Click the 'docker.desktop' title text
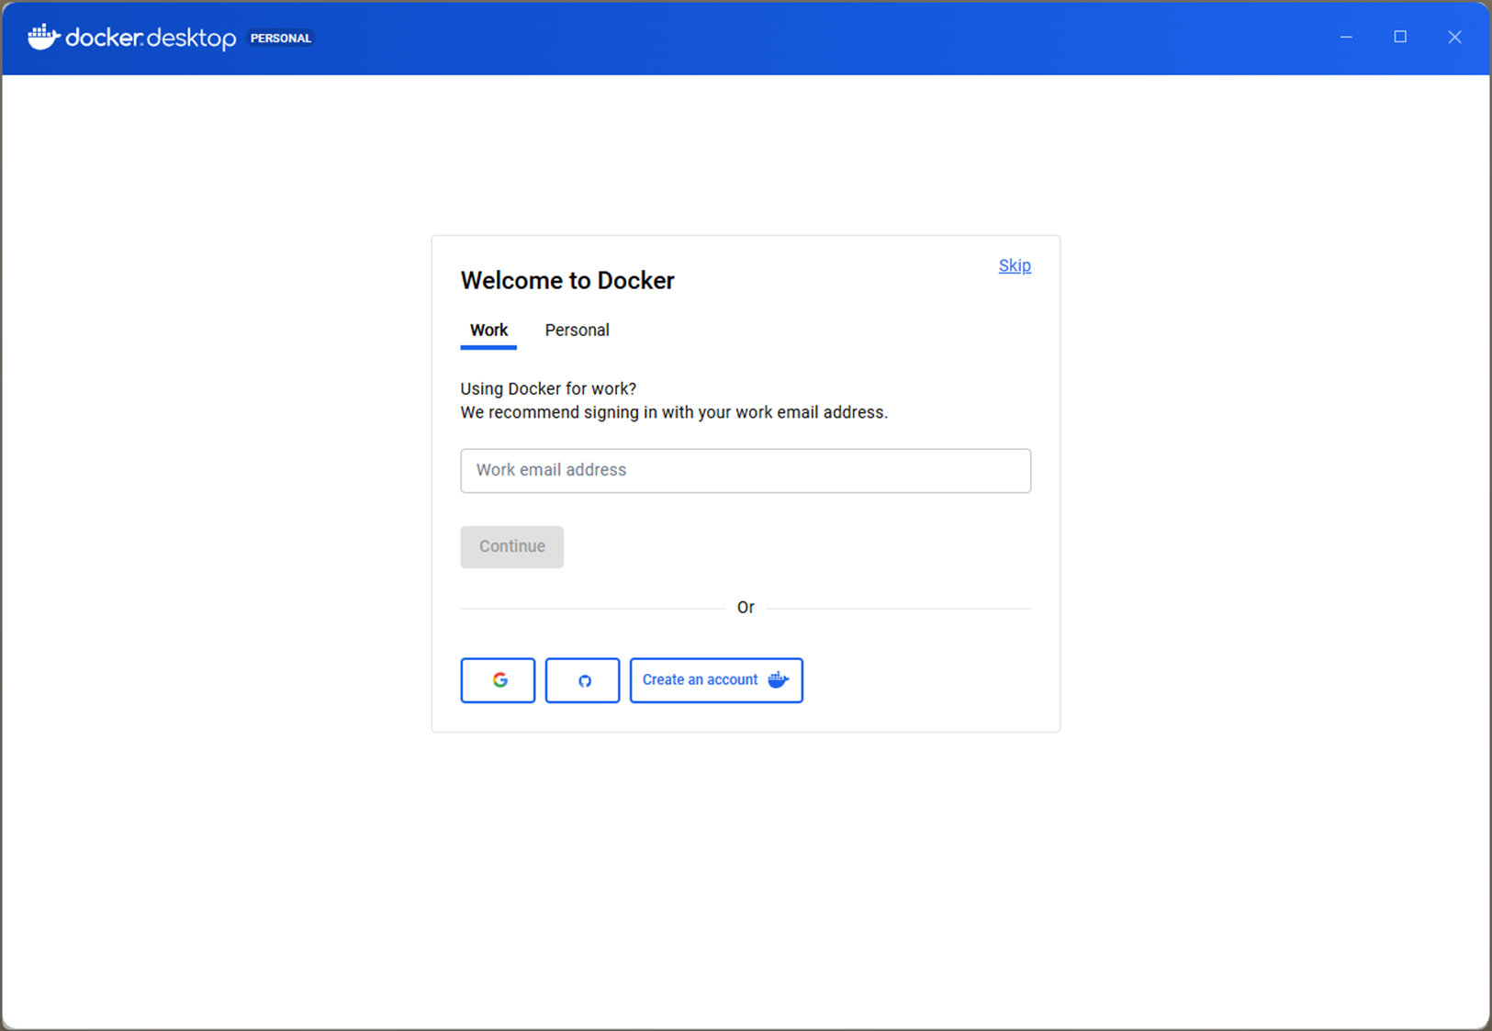Viewport: 1492px width, 1031px height. [151, 38]
